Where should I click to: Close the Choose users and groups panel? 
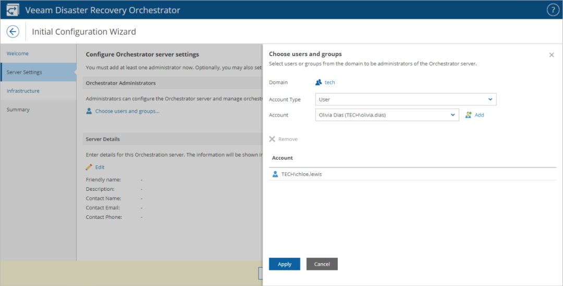pyautogui.click(x=552, y=55)
